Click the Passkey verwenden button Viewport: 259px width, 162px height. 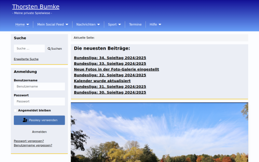coord(39,120)
